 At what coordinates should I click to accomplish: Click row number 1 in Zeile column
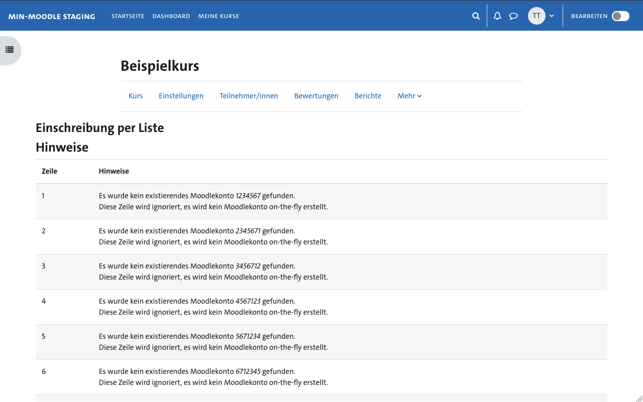[43, 196]
